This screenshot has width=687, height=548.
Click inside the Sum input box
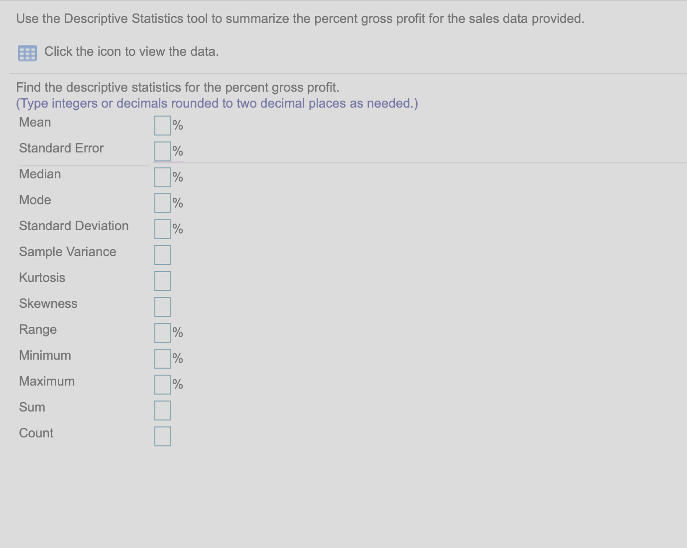tap(162, 410)
